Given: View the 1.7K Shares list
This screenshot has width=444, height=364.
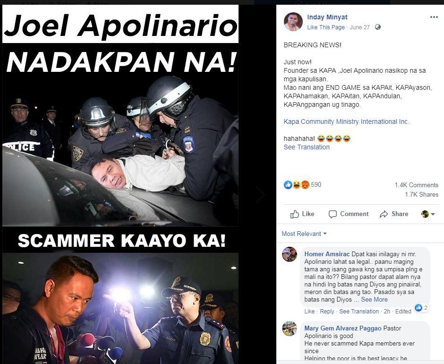Looking at the screenshot, I should [x=421, y=194].
